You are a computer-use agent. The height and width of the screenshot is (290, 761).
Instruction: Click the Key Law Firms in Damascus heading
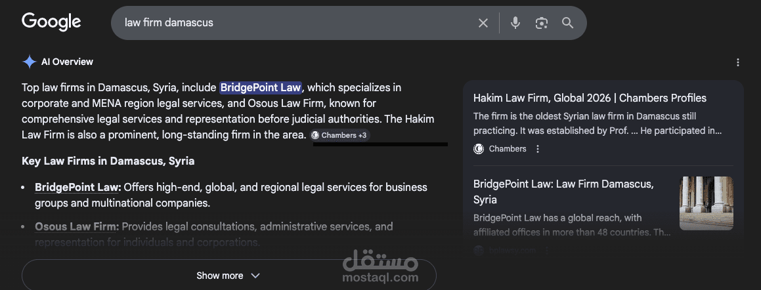tap(108, 161)
